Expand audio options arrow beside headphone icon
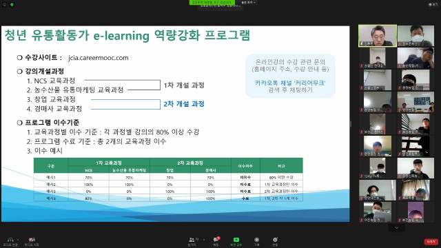441x248 pixels. (18, 240)
